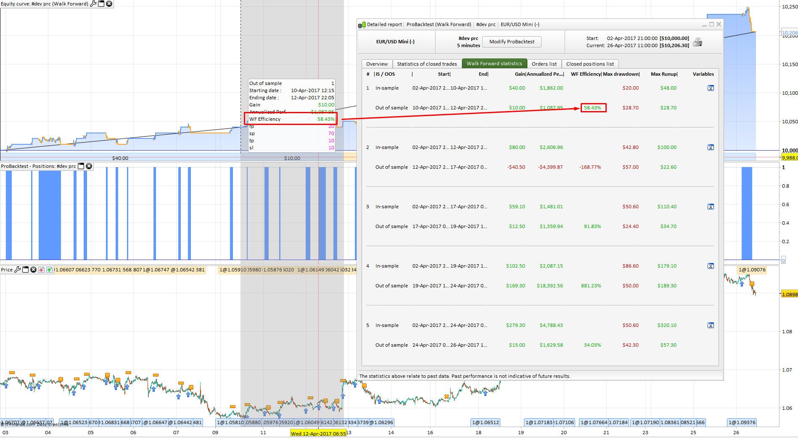798x438 pixels.
Task: Click the Modify ProBacktest button
Action: 512,42
